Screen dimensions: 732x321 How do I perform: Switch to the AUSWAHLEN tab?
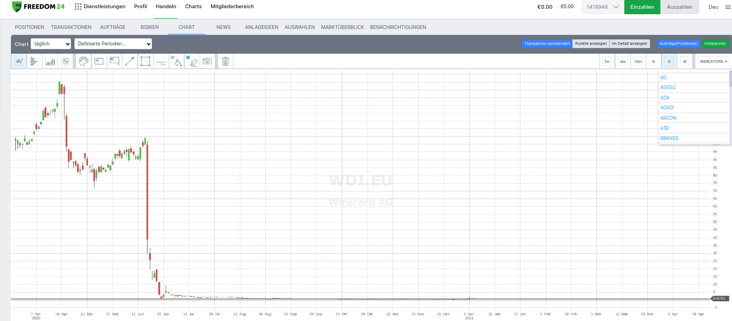(x=300, y=27)
